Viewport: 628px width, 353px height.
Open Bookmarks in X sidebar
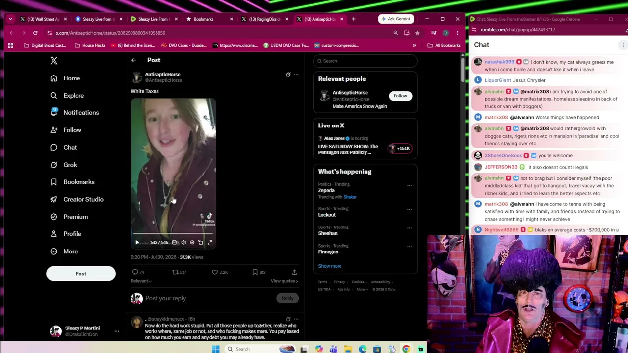[72, 182]
